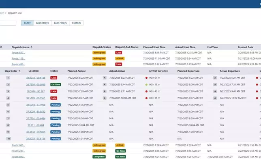Viewport: 261px width, 159px height.
Task: Click the End Time column header
Action: pyautogui.click(x=212, y=47)
